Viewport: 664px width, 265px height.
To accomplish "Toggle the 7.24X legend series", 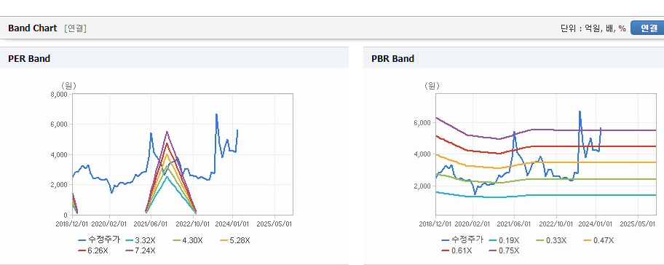I will point(141,250).
